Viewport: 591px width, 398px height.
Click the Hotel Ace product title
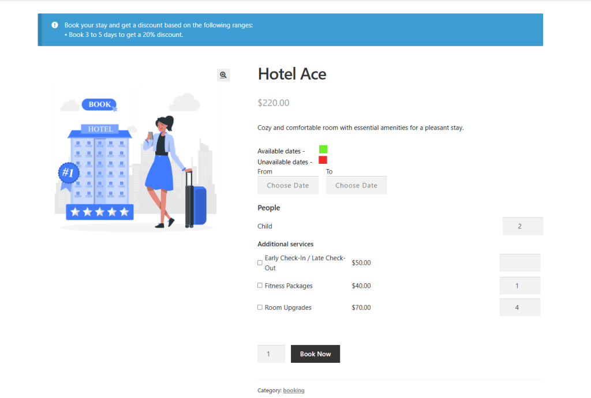click(x=291, y=74)
